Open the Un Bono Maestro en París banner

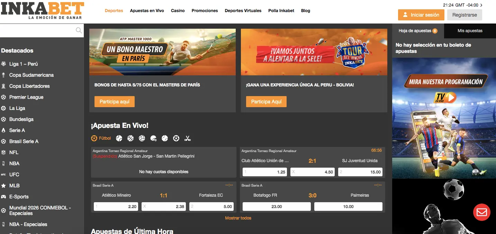(162, 52)
